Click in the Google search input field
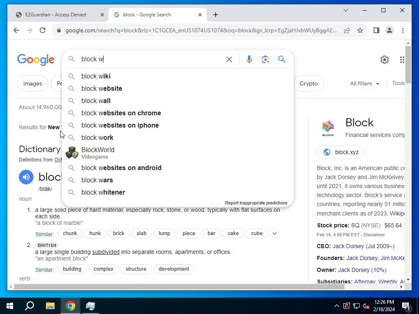Image resolution: width=419 pixels, height=314 pixels. 151,59
